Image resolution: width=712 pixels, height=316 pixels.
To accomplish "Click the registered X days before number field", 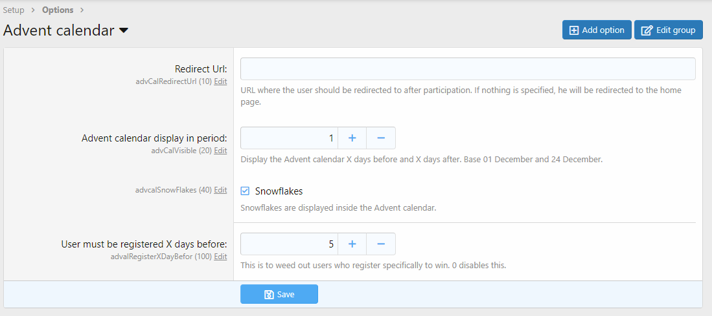I will [x=289, y=244].
